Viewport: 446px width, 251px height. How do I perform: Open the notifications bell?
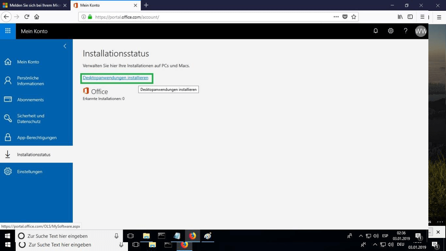375,31
